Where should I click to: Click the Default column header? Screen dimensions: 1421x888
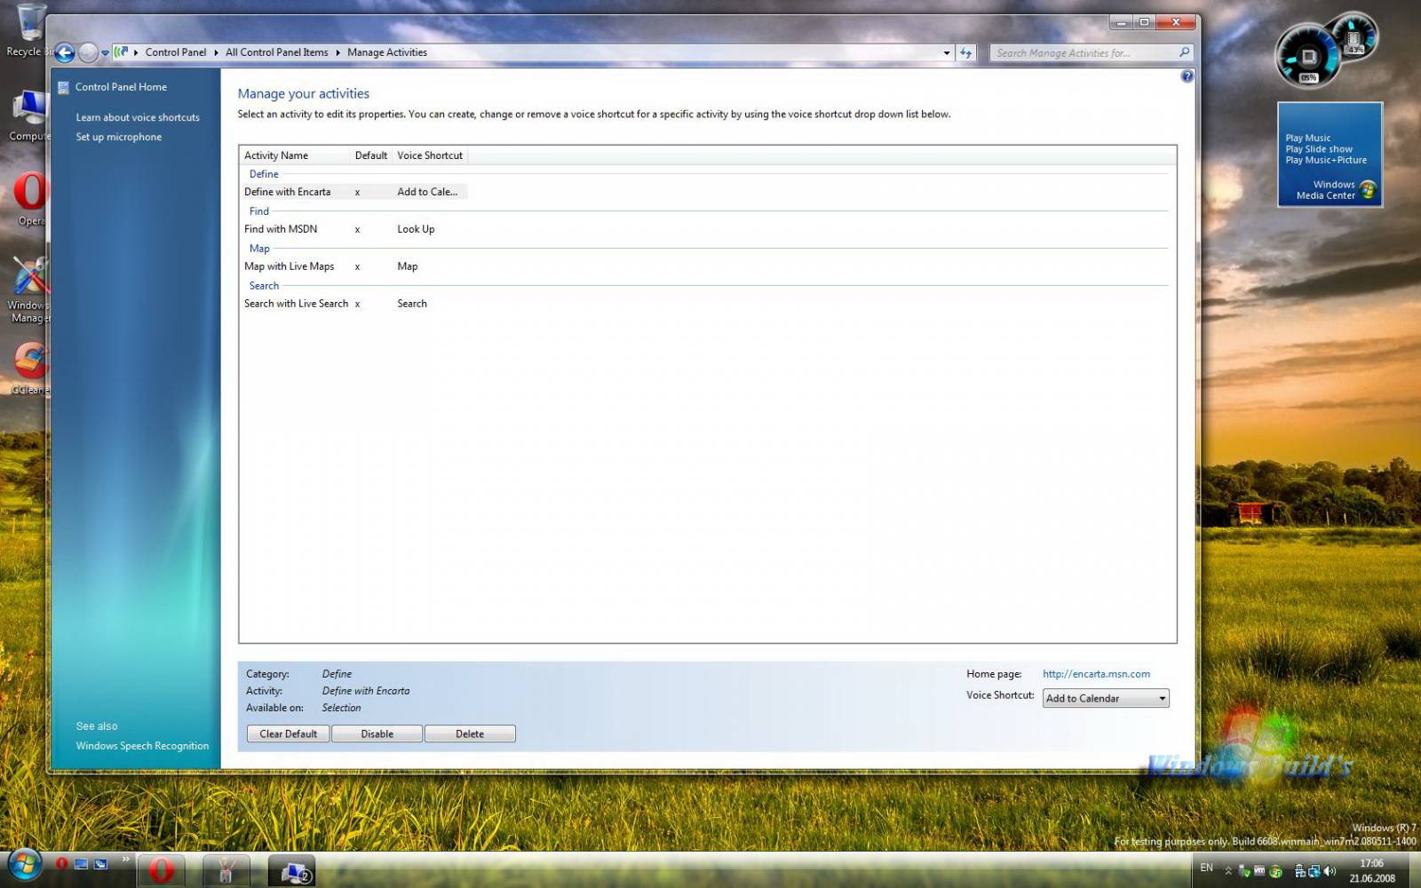[371, 155]
